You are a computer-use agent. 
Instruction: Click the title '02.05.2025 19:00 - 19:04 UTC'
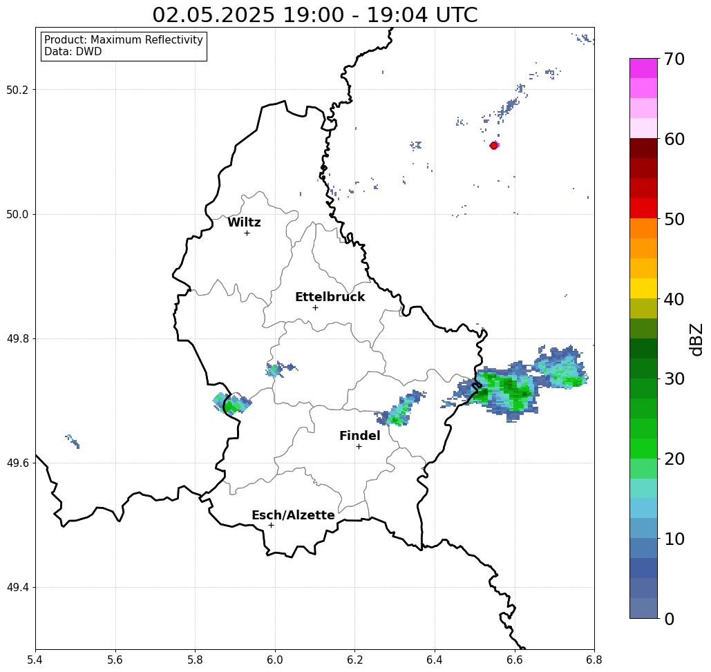[x=314, y=15]
